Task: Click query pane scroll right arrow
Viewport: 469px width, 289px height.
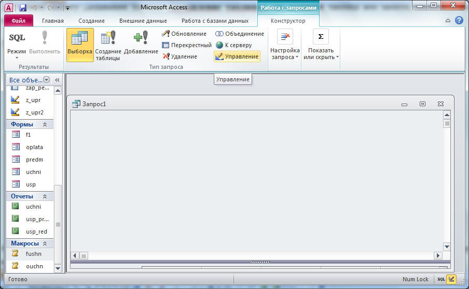Action: click(438, 255)
